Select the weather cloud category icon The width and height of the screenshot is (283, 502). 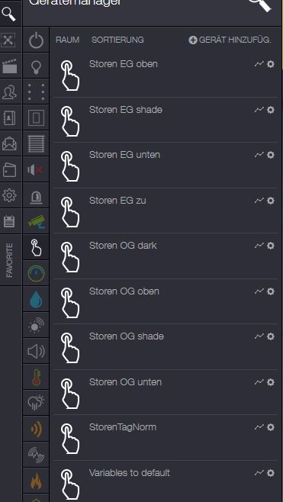pos(36,403)
